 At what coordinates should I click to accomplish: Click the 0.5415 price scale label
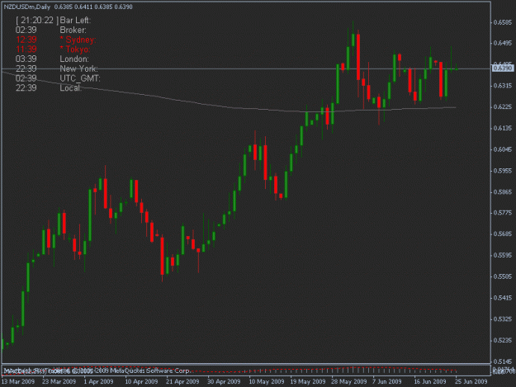pyautogui.click(x=503, y=298)
